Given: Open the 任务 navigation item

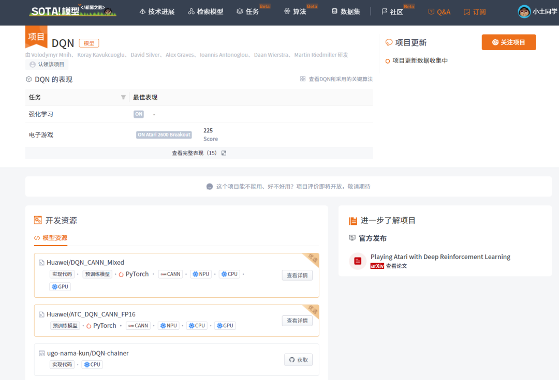Looking at the screenshot, I should [248, 12].
